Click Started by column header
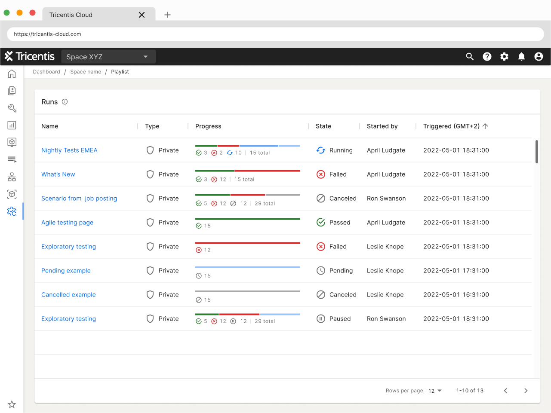551x413 pixels. point(382,126)
